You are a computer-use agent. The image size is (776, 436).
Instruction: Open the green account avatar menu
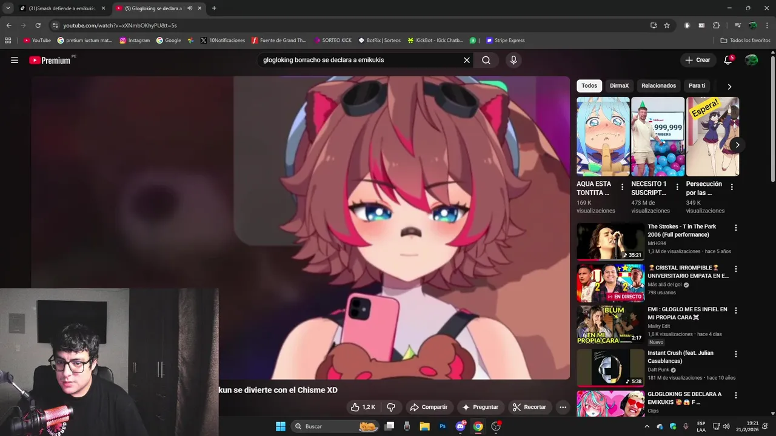751,60
